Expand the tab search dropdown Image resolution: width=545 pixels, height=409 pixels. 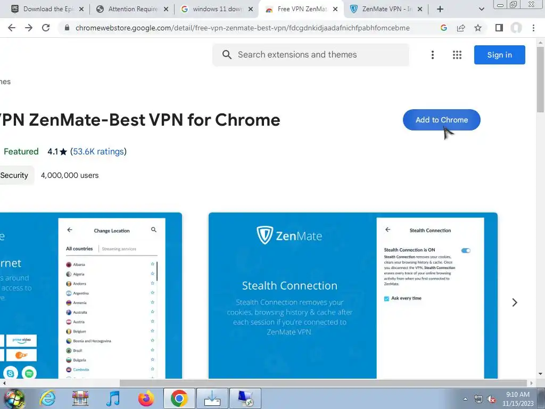(x=481, y=9)
